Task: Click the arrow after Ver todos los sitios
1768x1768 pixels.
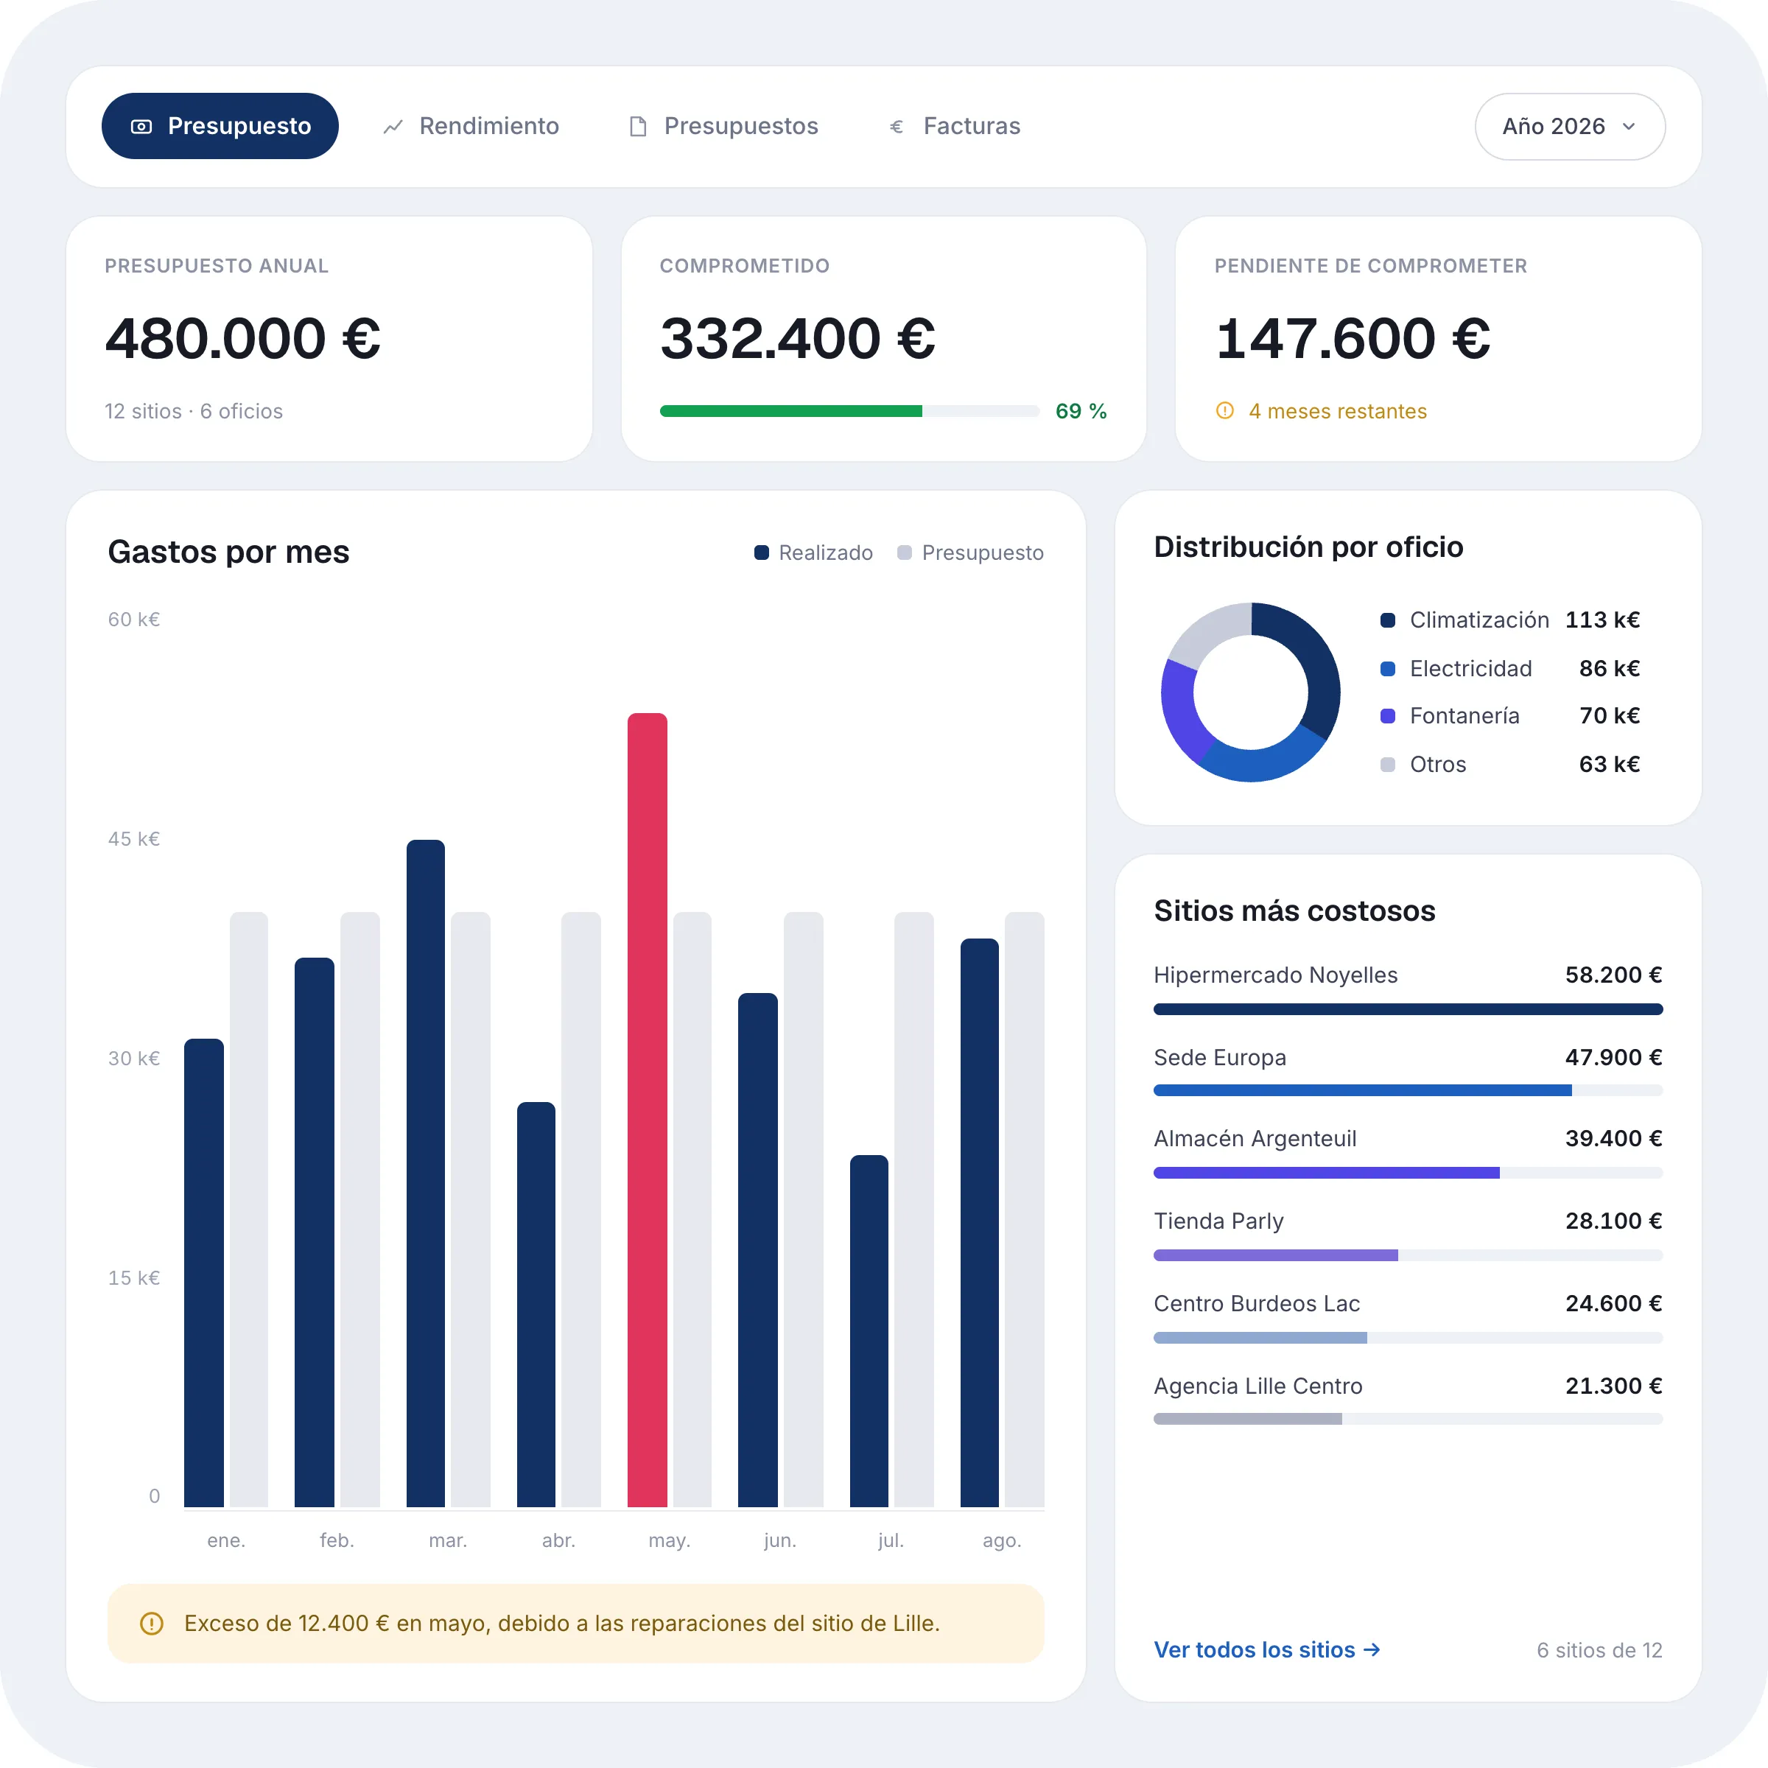Action: click(x=1372, y=1650)
